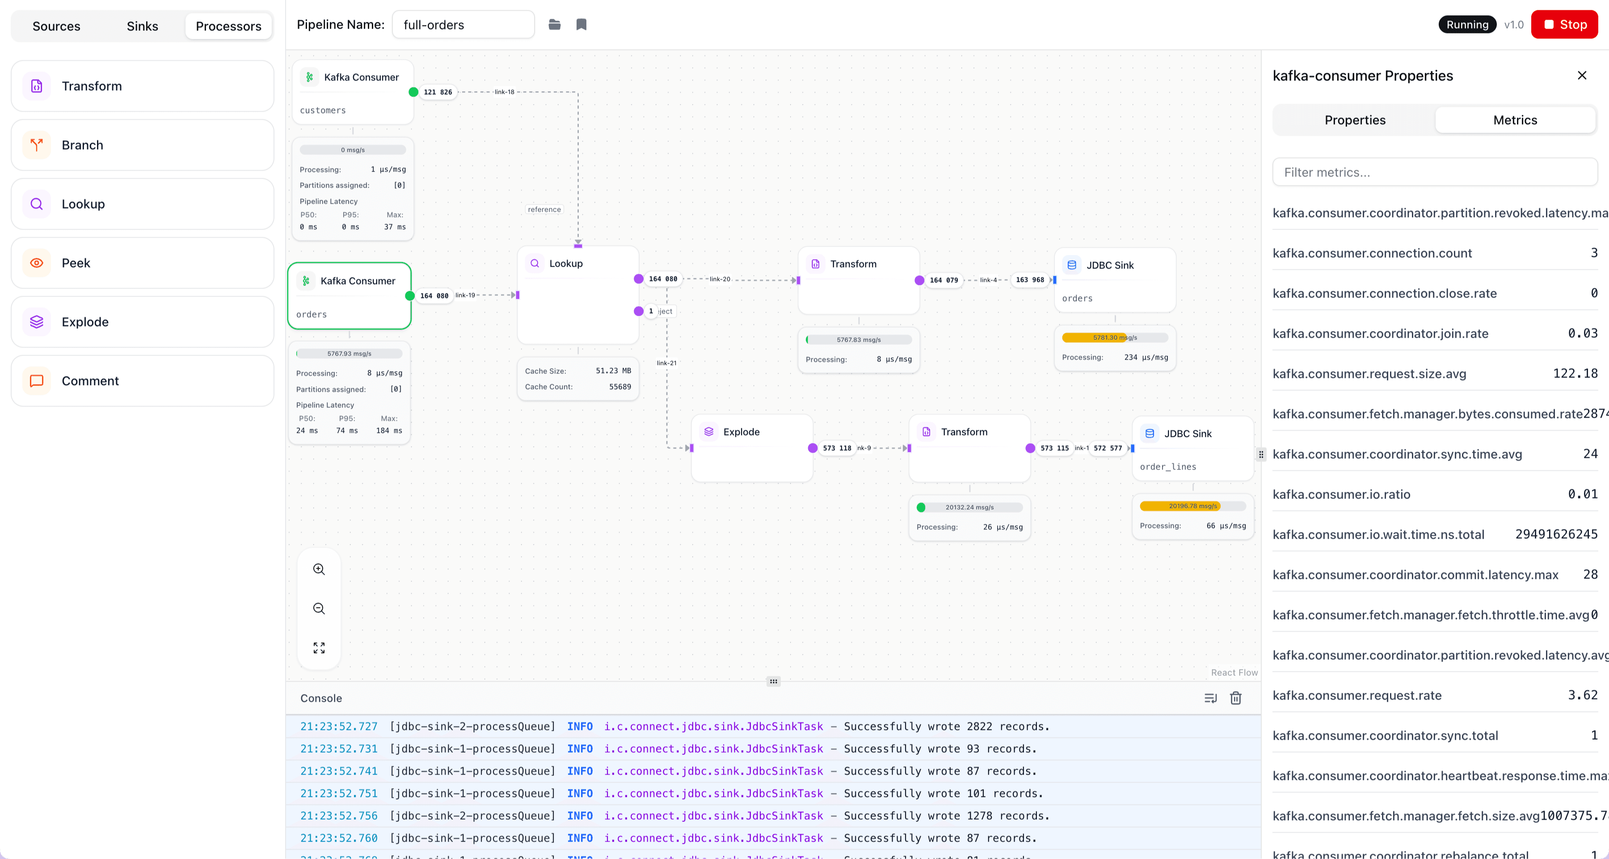1609x859 pixels.
Task: Clear console with trash icon
Action: pyautogui.click(x=1235, y=698)
